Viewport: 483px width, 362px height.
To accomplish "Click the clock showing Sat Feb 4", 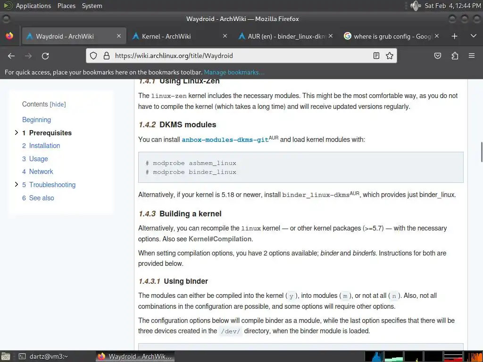I will [x=453, y=6].
